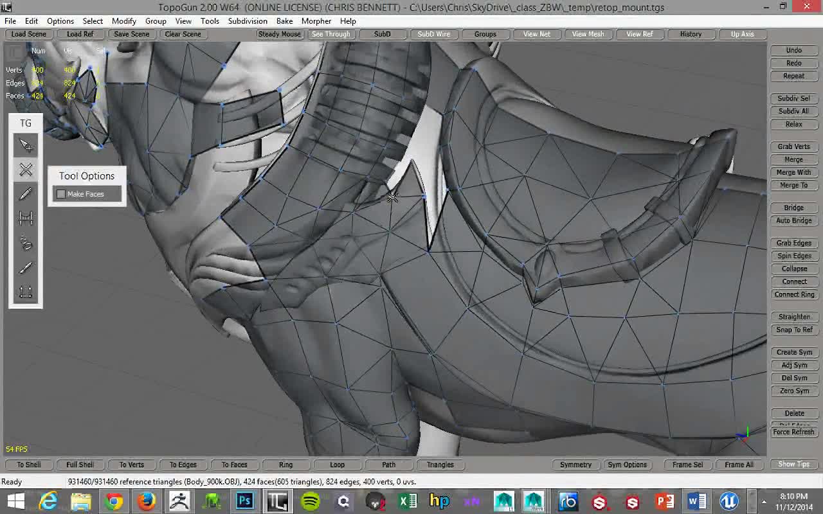The width and height of the screenshot is (823, 514).
Task: Toggle Steady Mouse mode
Action: pos(279,34)
